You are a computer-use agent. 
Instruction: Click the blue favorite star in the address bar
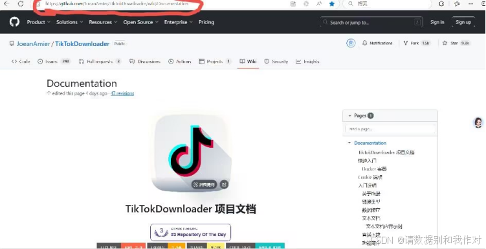pyautogui.click(x=332, y=4)
